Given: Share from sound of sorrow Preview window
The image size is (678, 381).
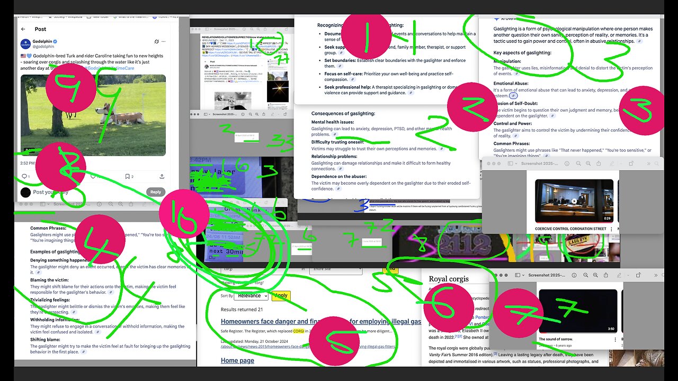Looking at the screenshot, I should [x=606, y=275].
